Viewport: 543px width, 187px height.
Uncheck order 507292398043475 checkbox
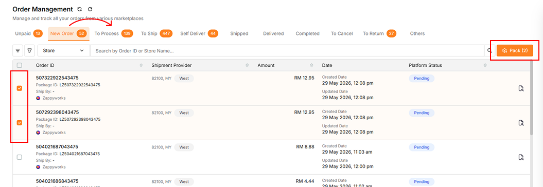20,123
